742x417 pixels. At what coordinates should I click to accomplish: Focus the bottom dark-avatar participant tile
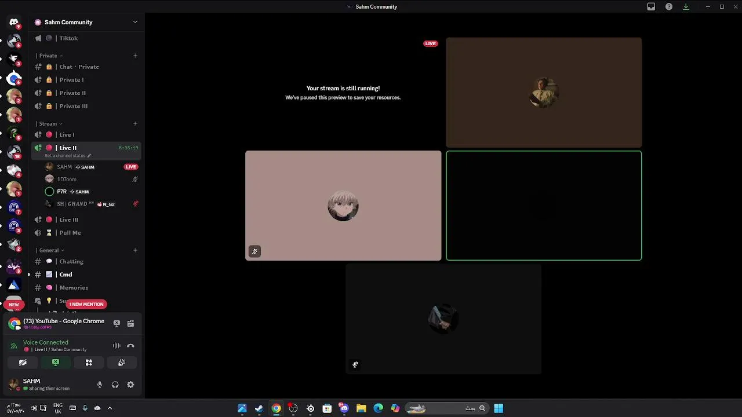click(x=443, y=319)
